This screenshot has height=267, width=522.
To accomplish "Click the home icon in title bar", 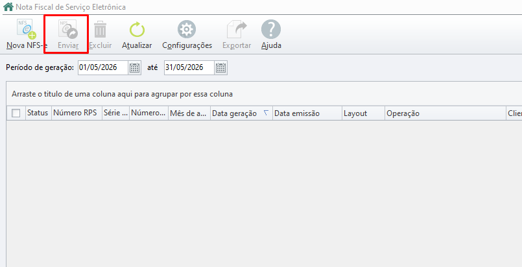I will coord(8,6).
